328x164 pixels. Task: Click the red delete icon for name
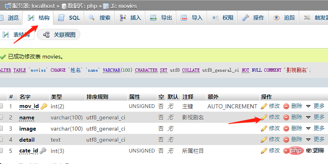click(x=286, y=117)
